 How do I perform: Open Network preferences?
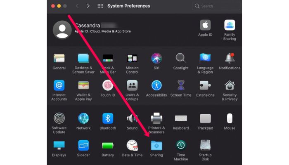[83, 118]
